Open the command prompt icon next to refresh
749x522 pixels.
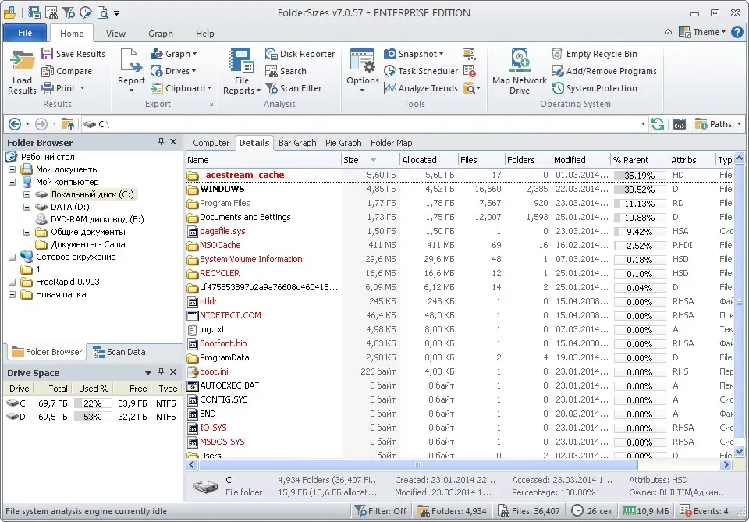click(680, 124)
